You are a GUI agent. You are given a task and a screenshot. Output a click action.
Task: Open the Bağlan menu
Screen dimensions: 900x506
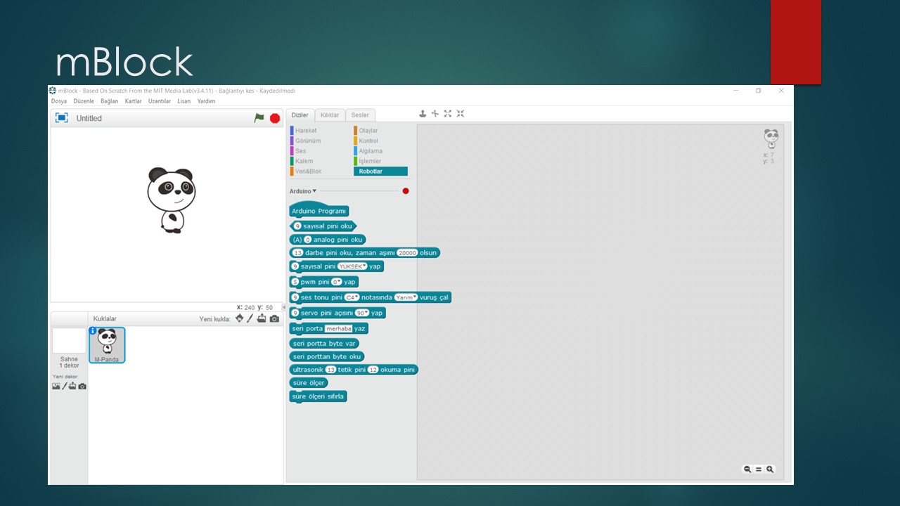110,101
